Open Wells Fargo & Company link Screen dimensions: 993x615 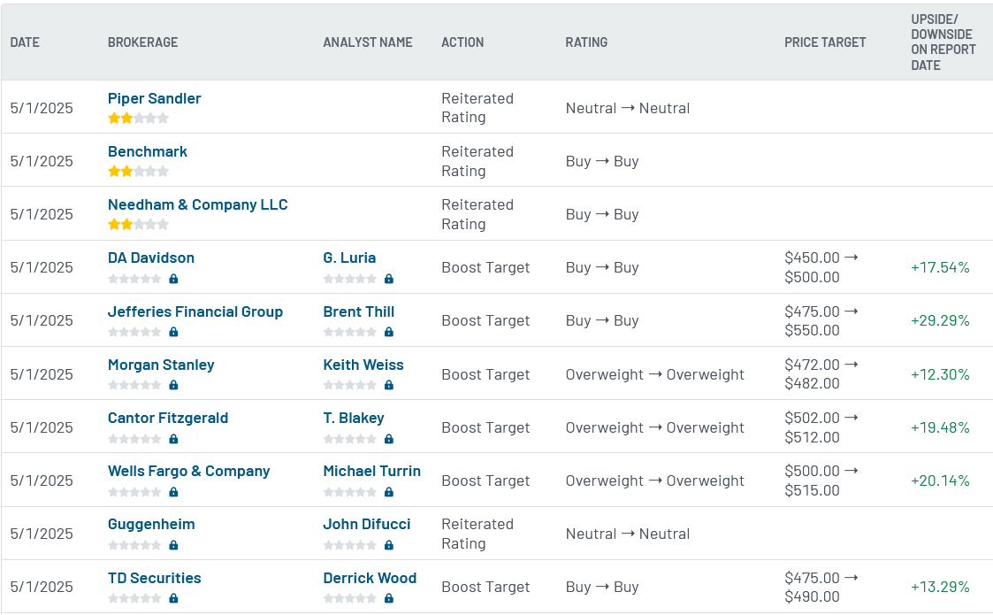pyautogui.click(x=188, y=471)
